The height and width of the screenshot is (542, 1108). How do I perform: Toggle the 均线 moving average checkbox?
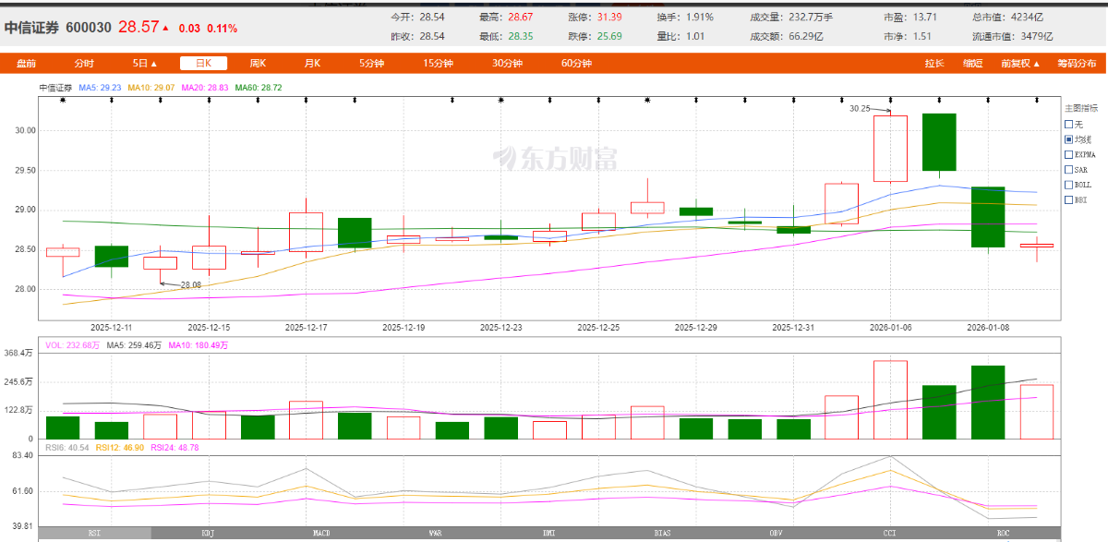[x=1069, y=139]
